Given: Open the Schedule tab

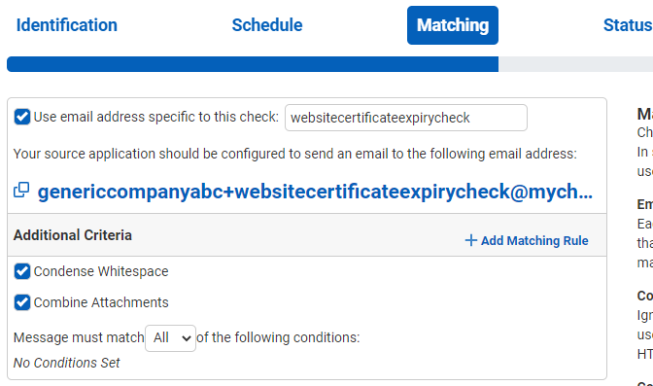Looking at the screenshot, I should pyautogui.click(x=267, y=25).
